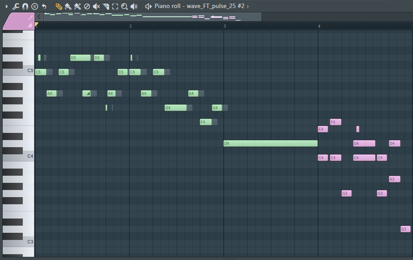Toggle the portamento curve icon
413x260 pixels.
[30, 17]
